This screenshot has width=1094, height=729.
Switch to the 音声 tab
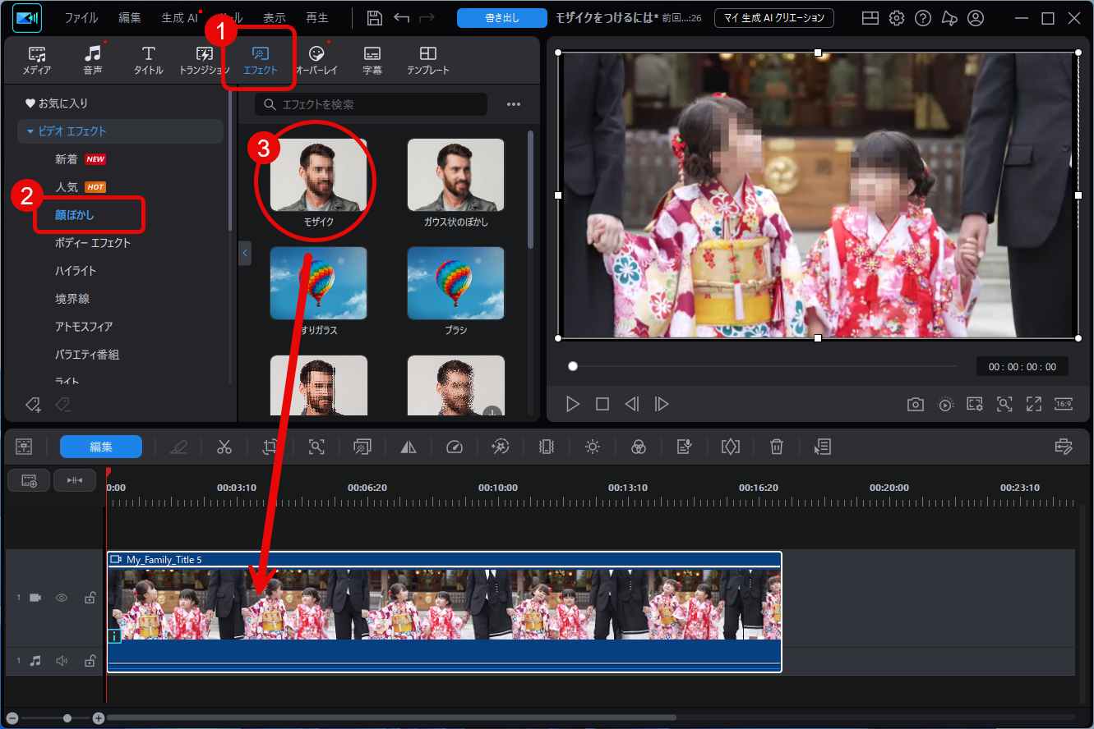93,61
